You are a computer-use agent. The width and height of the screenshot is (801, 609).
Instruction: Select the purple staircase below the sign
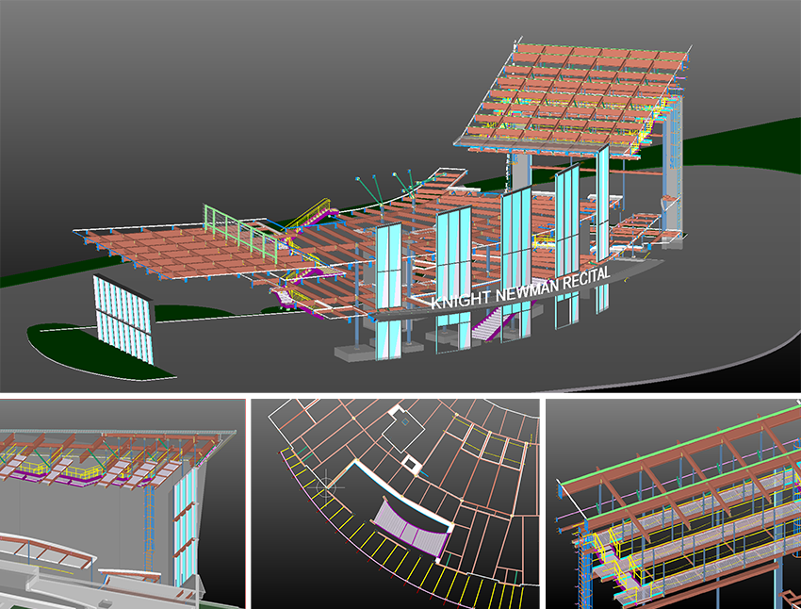coord(490,326)
